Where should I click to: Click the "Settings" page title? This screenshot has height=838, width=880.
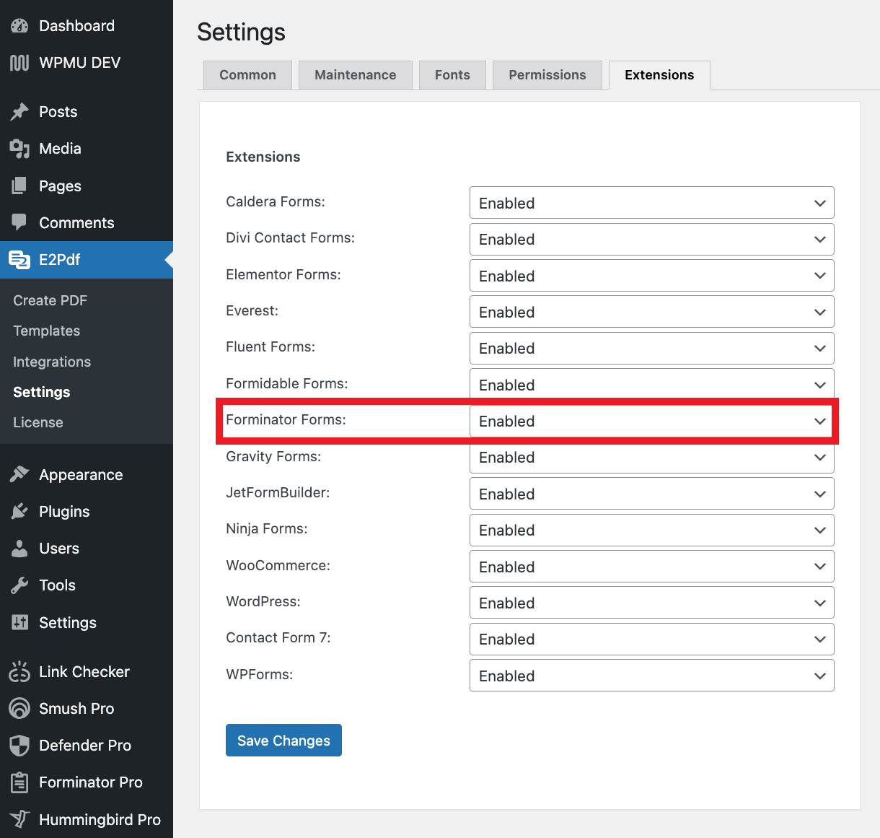click(x=241, y=32)
